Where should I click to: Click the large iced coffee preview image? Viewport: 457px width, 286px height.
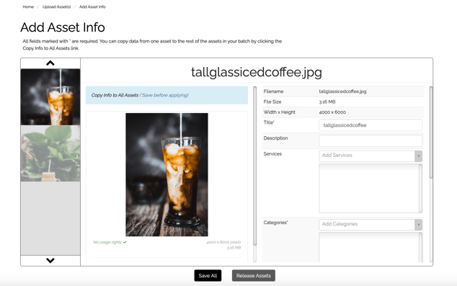click(x=167, y=174)
